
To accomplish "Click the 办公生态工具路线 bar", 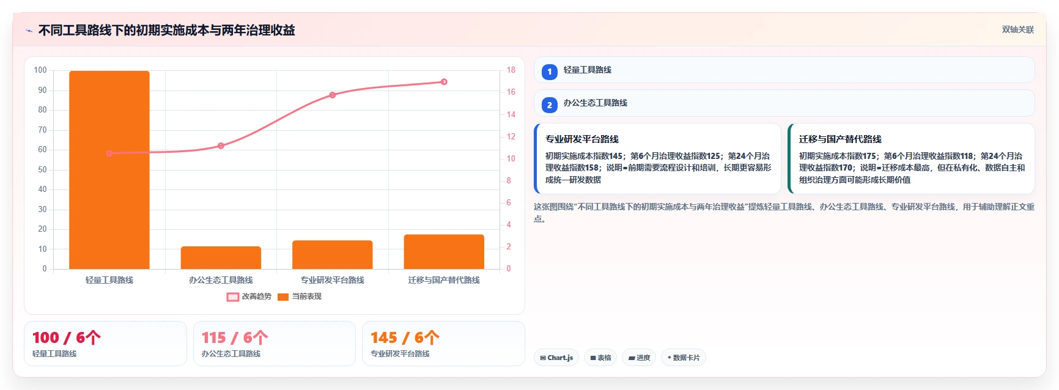I will [221, 258].
